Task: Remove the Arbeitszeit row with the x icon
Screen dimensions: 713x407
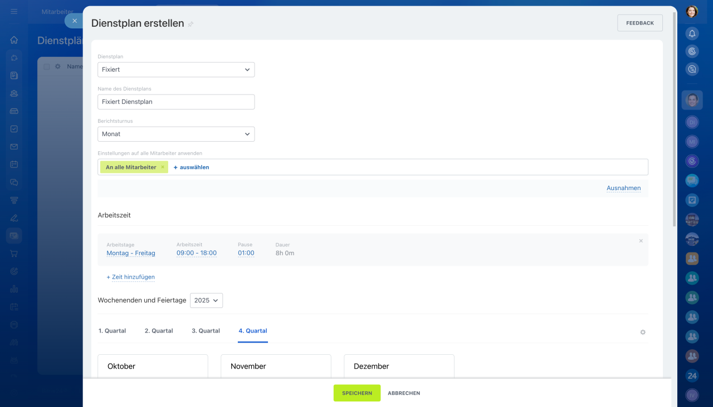Action: coord(641,241)
